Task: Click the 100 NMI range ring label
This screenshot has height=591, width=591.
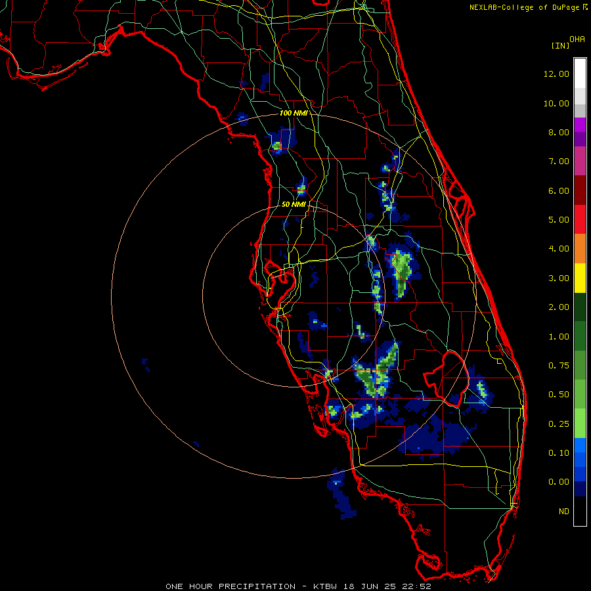Action: [x=293, y=113]
